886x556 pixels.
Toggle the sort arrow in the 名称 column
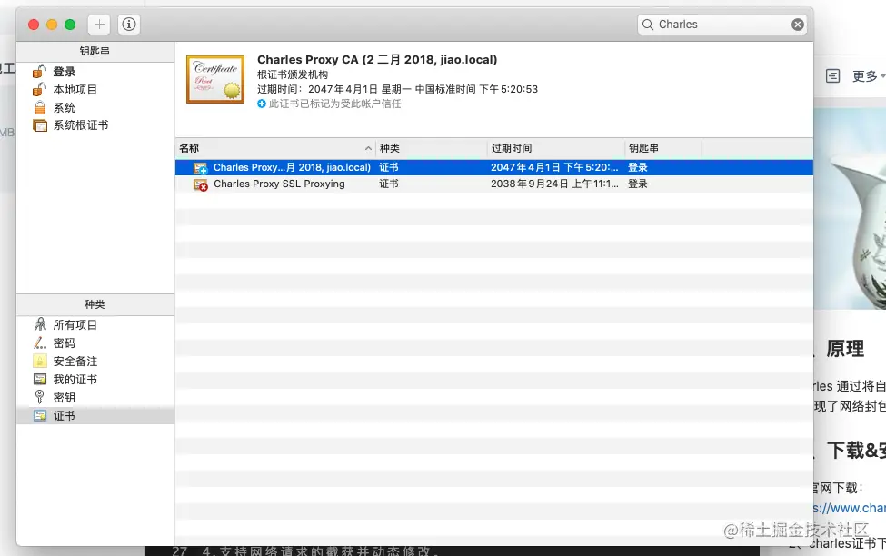coord(368,148)
